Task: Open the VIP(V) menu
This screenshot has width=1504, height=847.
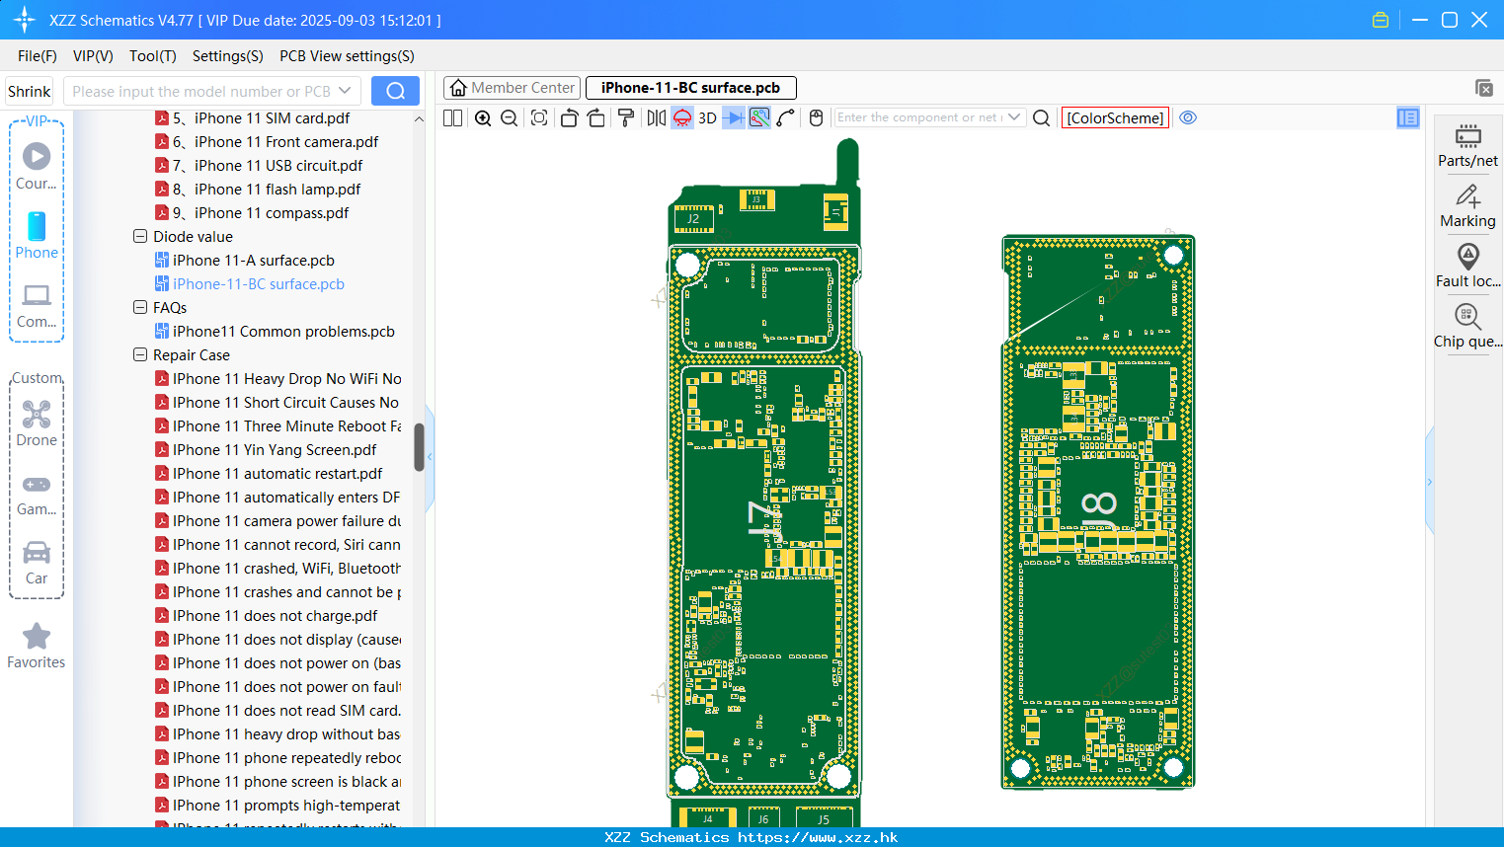Action: point(93,56)
